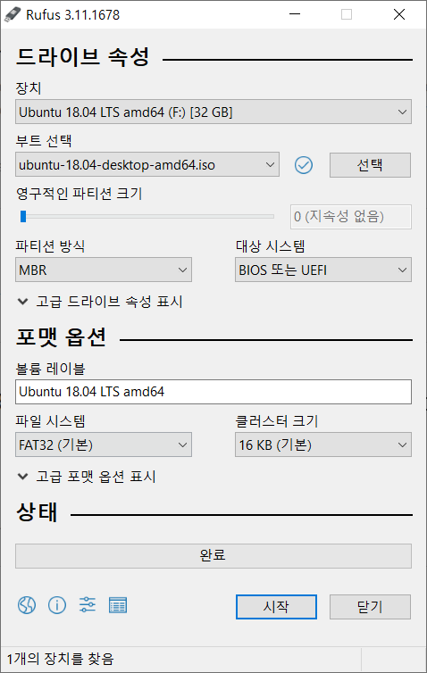Expand 고급 포맷 옵션 표시

(x=88, y=477)
